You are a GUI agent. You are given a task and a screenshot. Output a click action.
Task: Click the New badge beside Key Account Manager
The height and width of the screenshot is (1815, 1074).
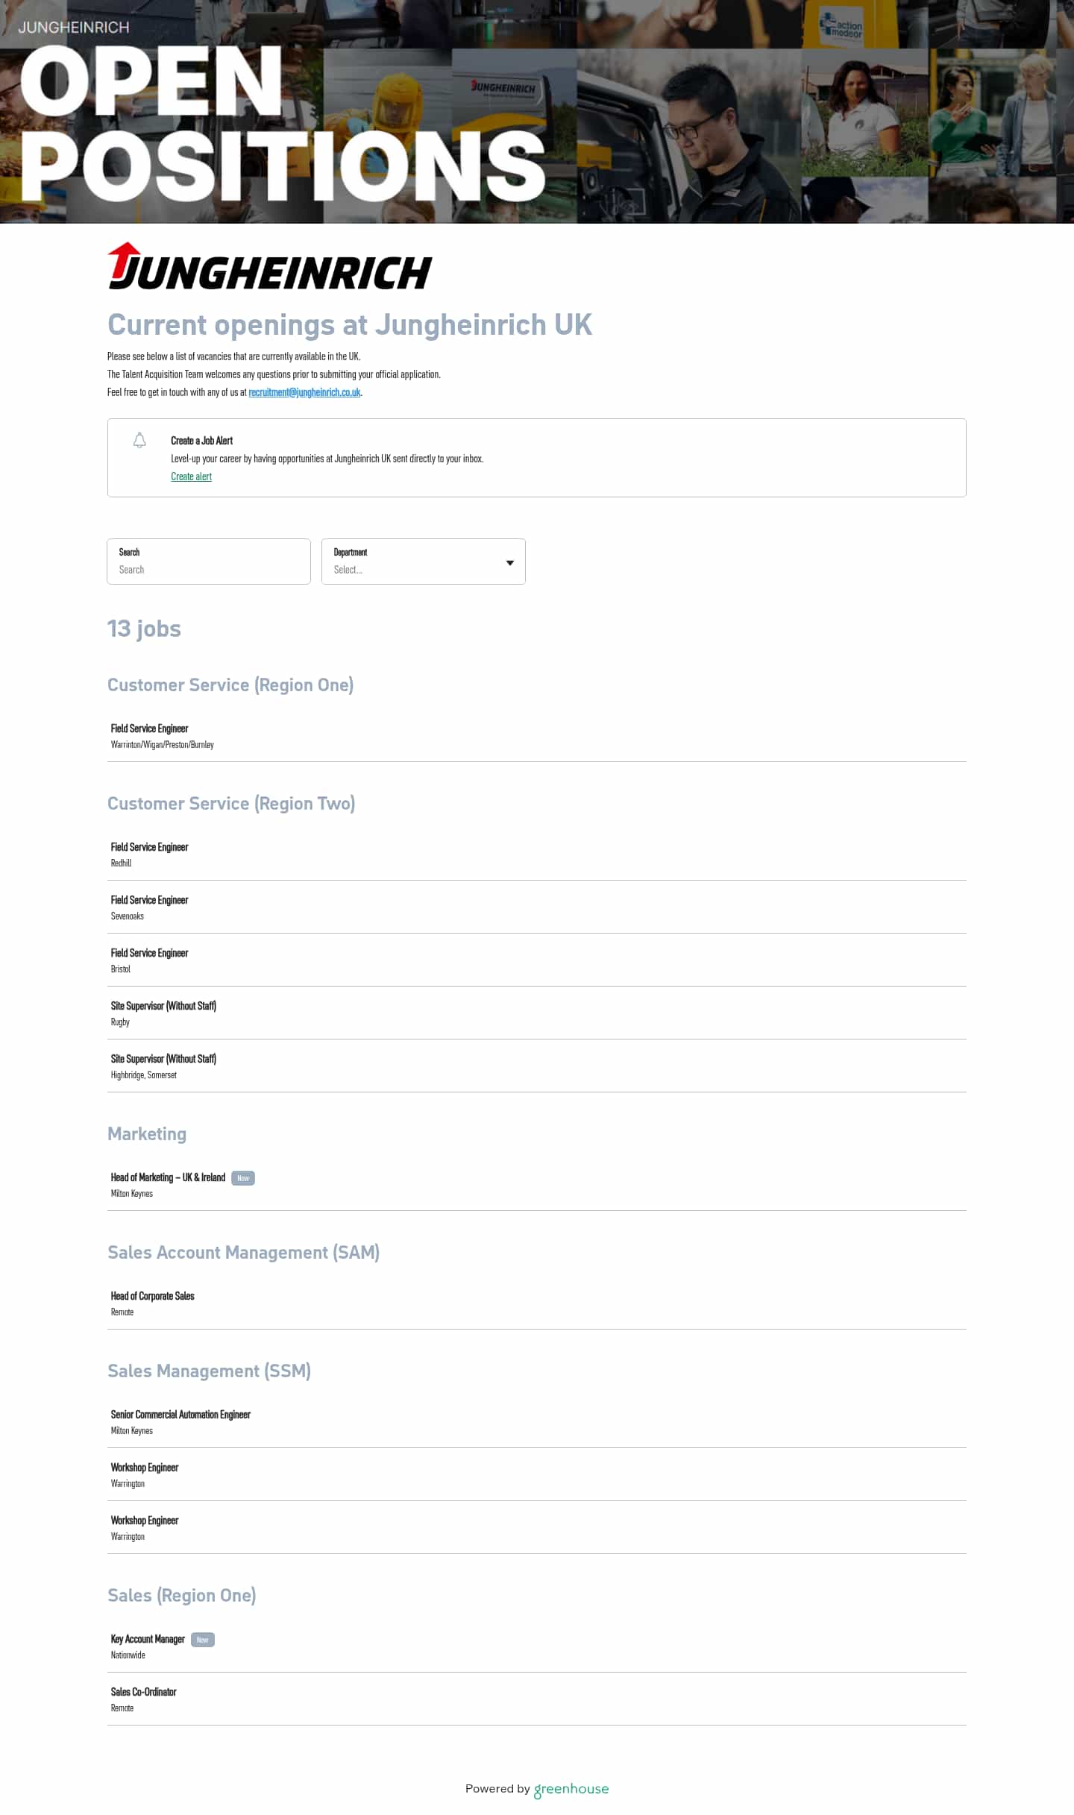click(x=203, y=1640)
